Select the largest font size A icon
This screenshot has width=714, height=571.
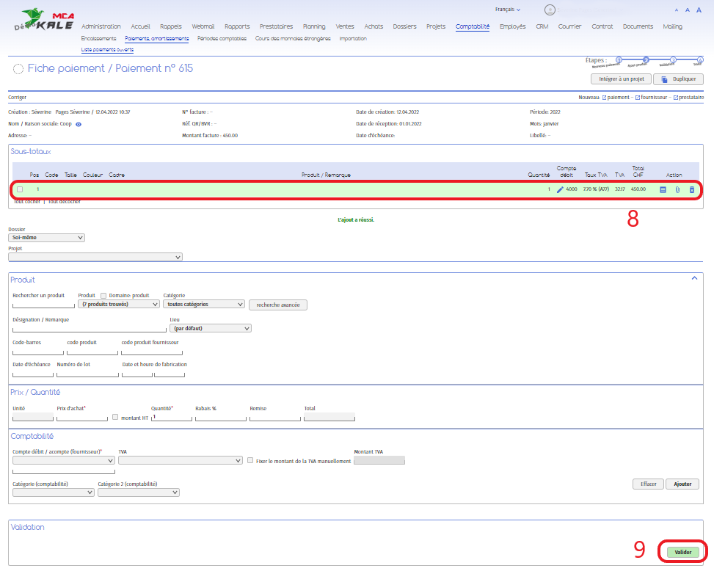click(x=699, y=10)
